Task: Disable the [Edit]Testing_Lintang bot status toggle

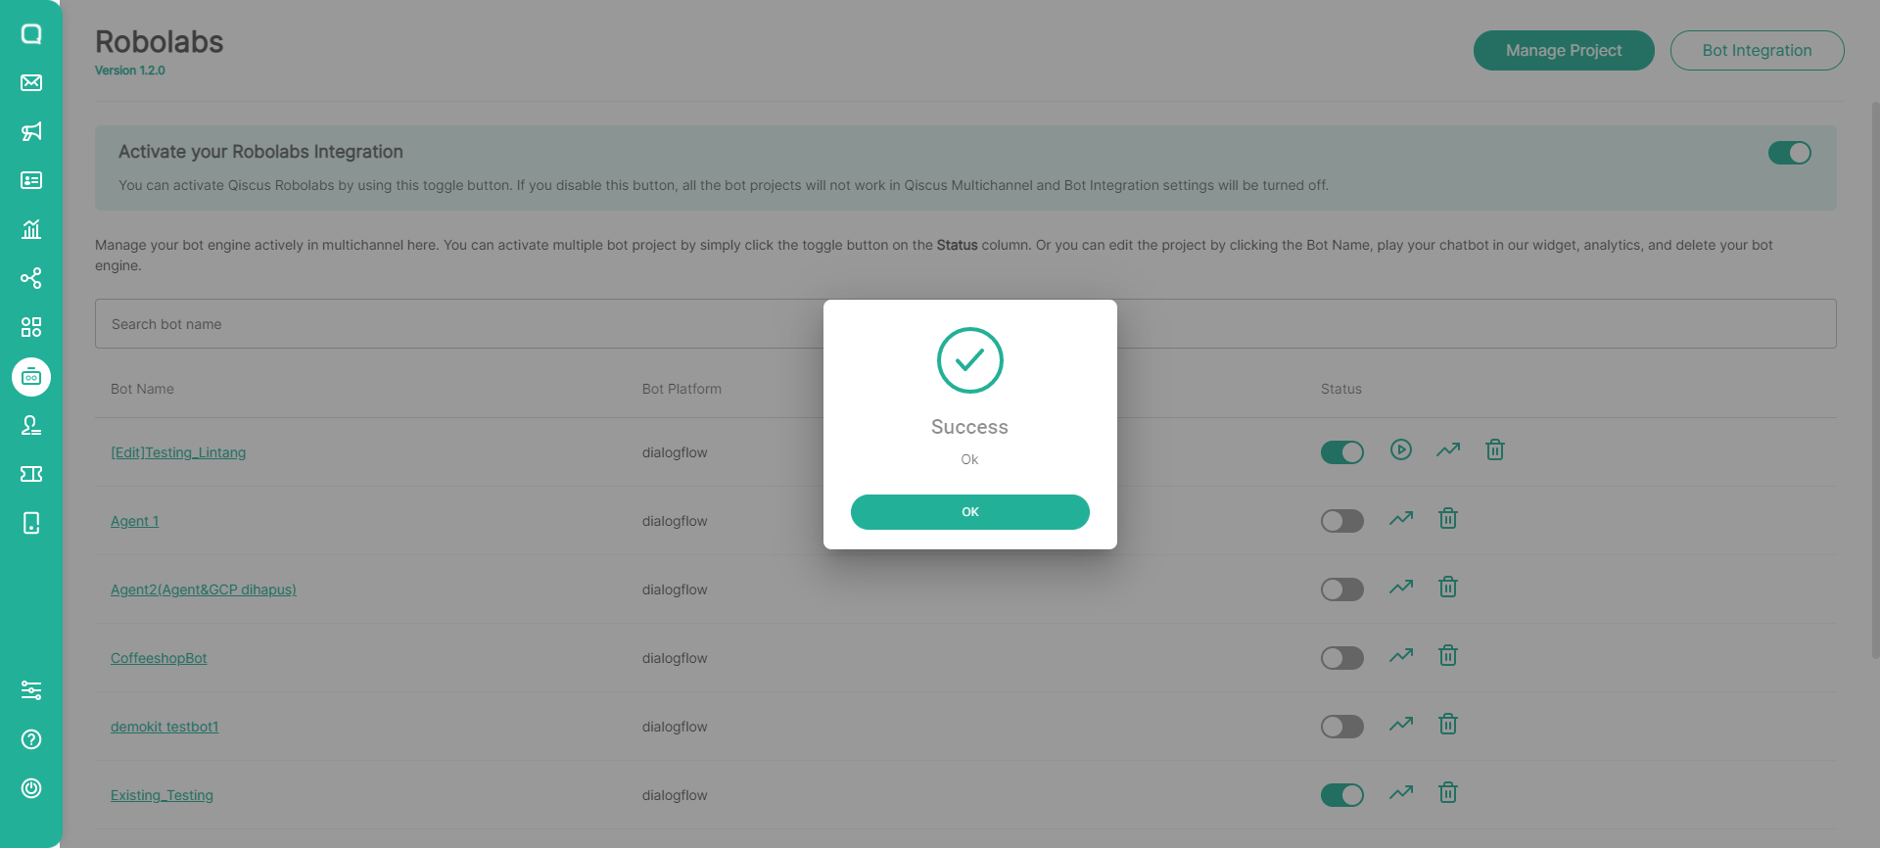Action: pyautogui.click(x=1341, y=452)
